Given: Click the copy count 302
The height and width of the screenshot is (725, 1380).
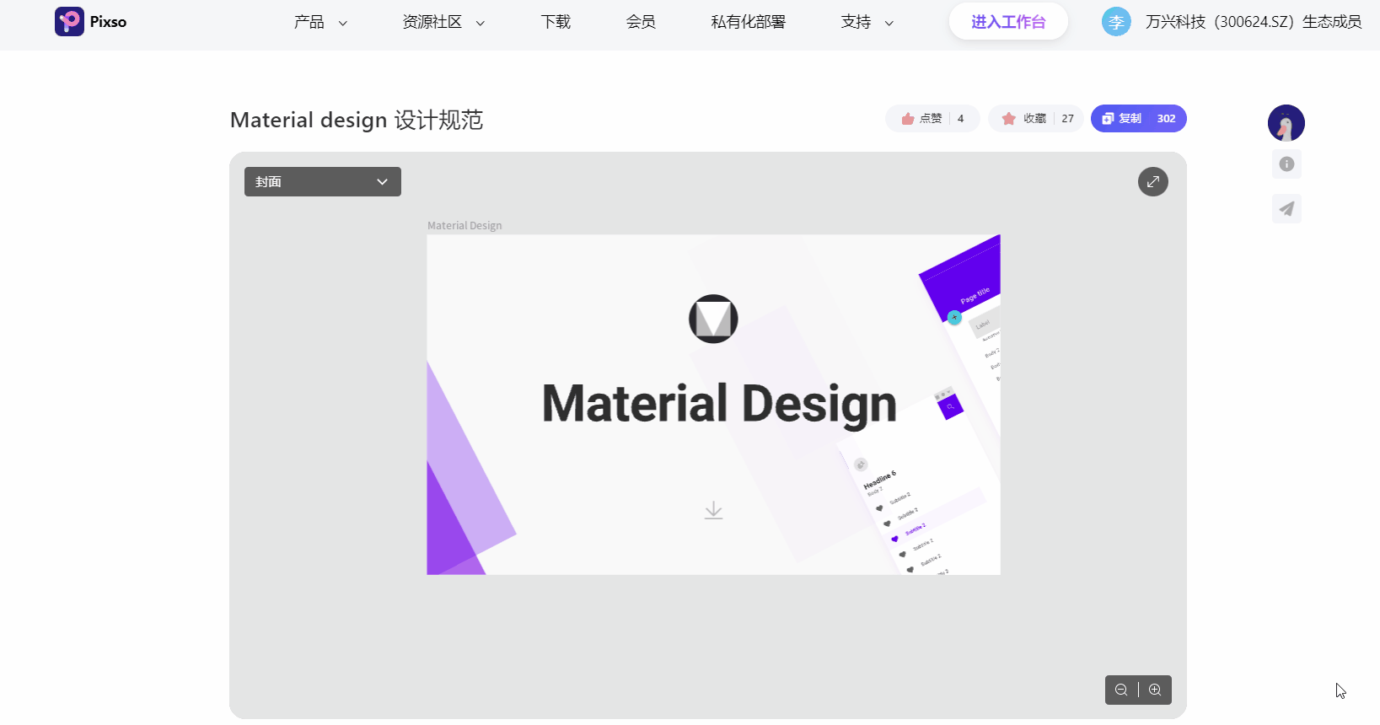Looking at the screenshot, I should 1167,119.
